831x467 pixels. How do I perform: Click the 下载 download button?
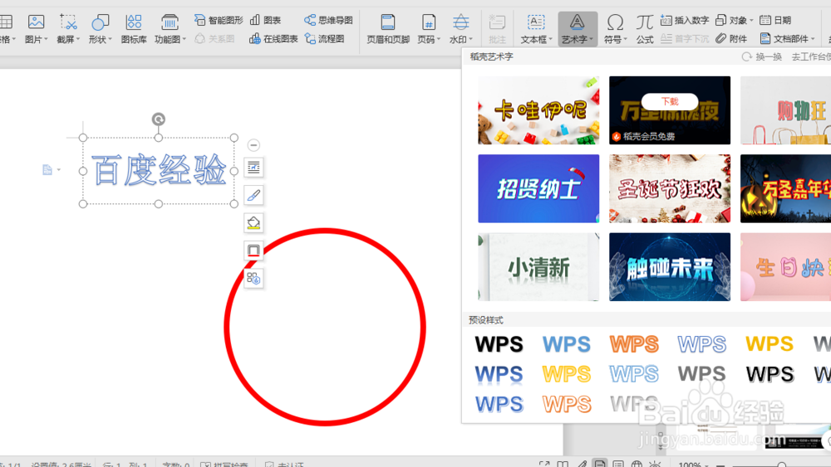tap(670, 101)
